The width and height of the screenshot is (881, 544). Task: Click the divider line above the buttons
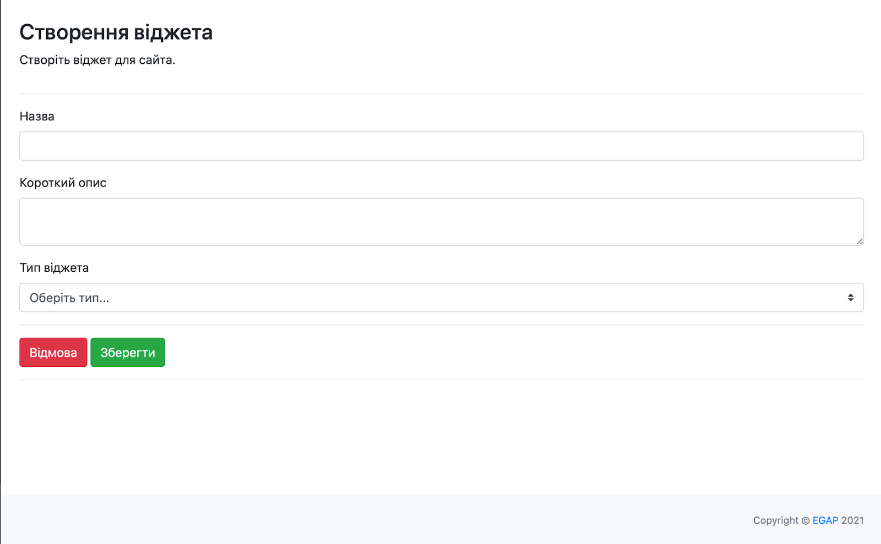[441, 325]
